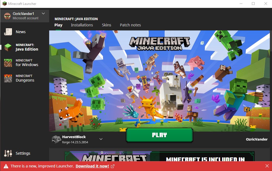This screenshot has width=272, height=171.
Task: Click the HarvestBlock furnace installation icon
Action: click(56, 139)
